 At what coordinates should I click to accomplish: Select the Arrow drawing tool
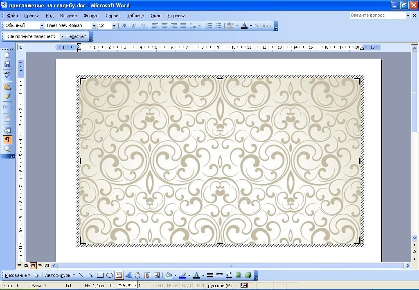click(x=90, y=275)
